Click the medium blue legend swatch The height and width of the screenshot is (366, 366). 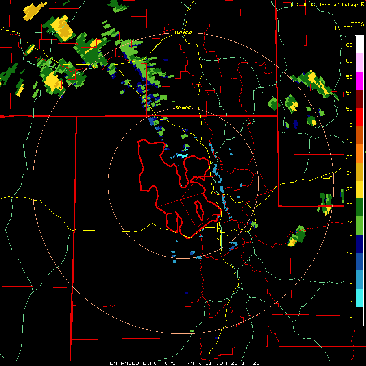pos(359,261)
